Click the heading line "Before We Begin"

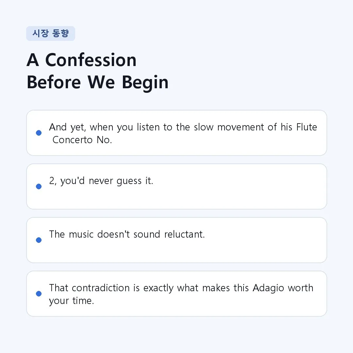[97, 82]
